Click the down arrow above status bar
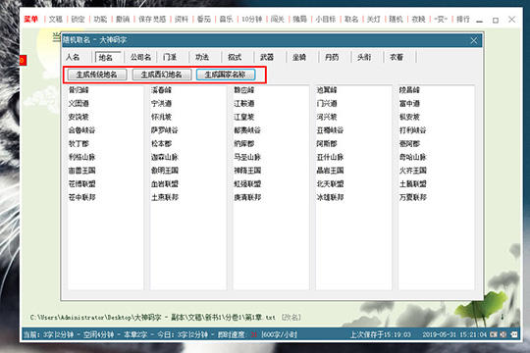Image resolution: width=530 pixels, height=353 pixels. tap(502, 317)
